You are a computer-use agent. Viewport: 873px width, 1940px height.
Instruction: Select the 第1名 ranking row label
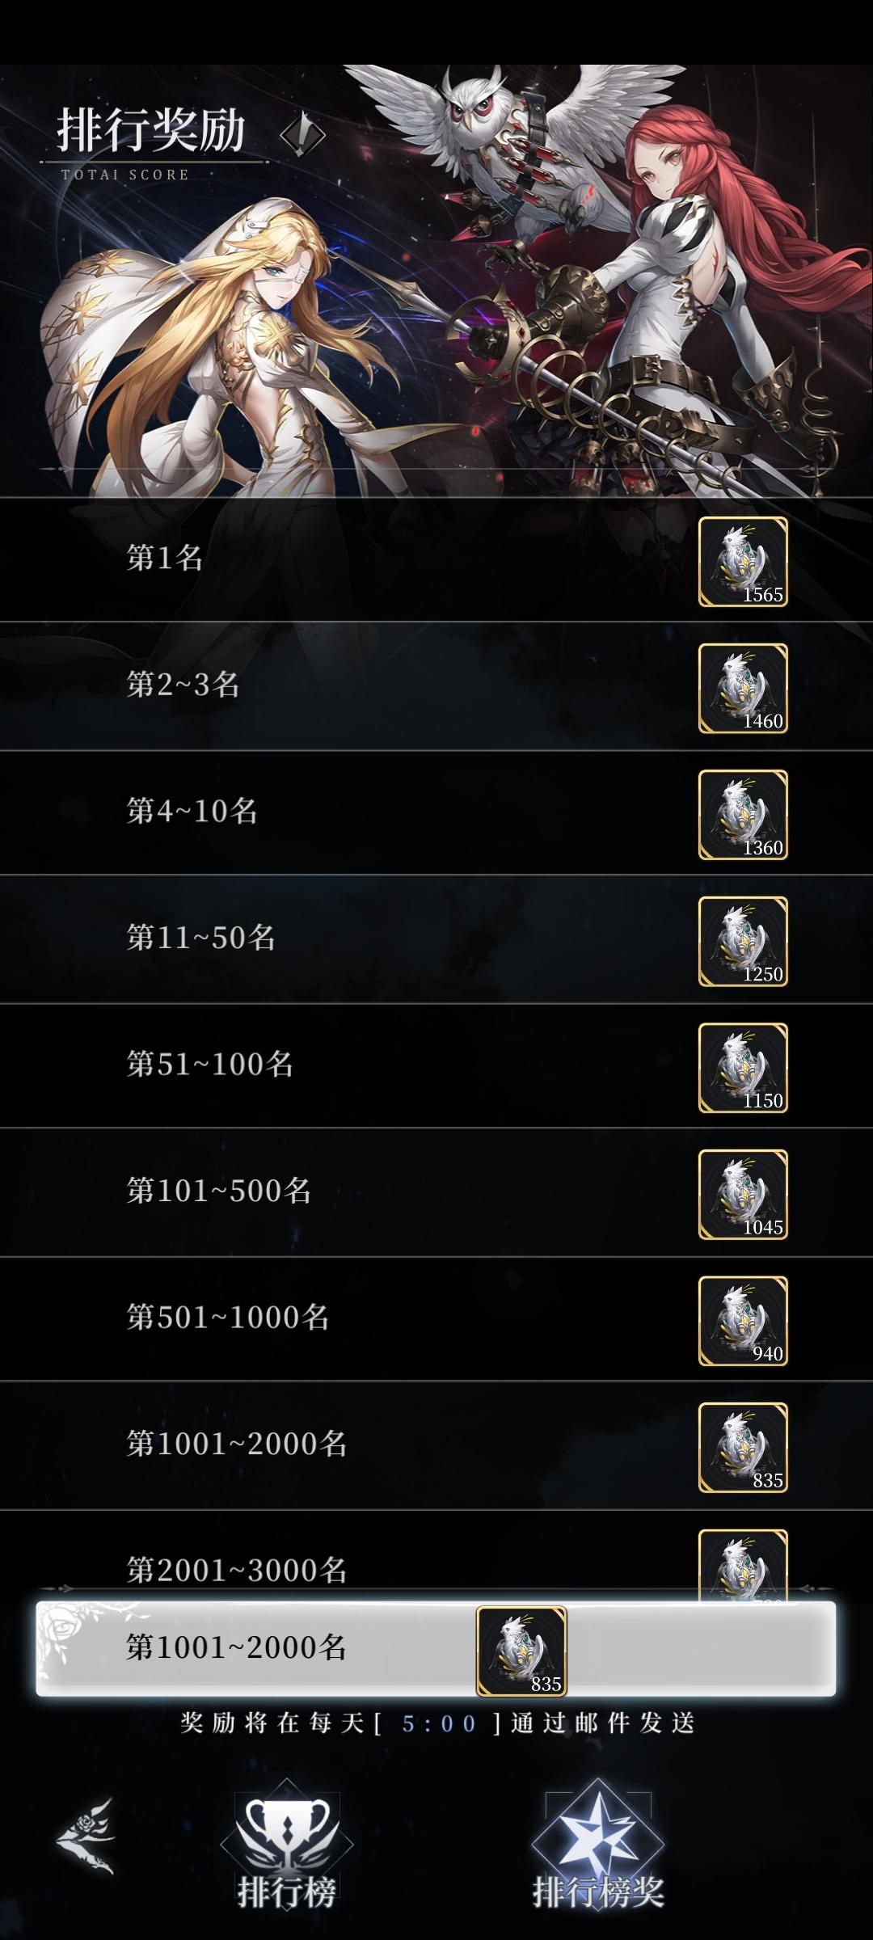[164, 558]
